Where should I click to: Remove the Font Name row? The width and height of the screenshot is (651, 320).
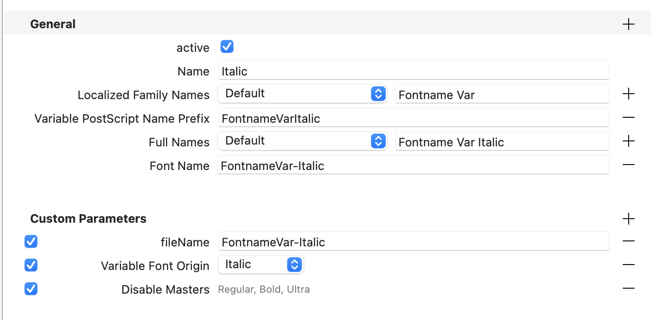click(628, 165)
